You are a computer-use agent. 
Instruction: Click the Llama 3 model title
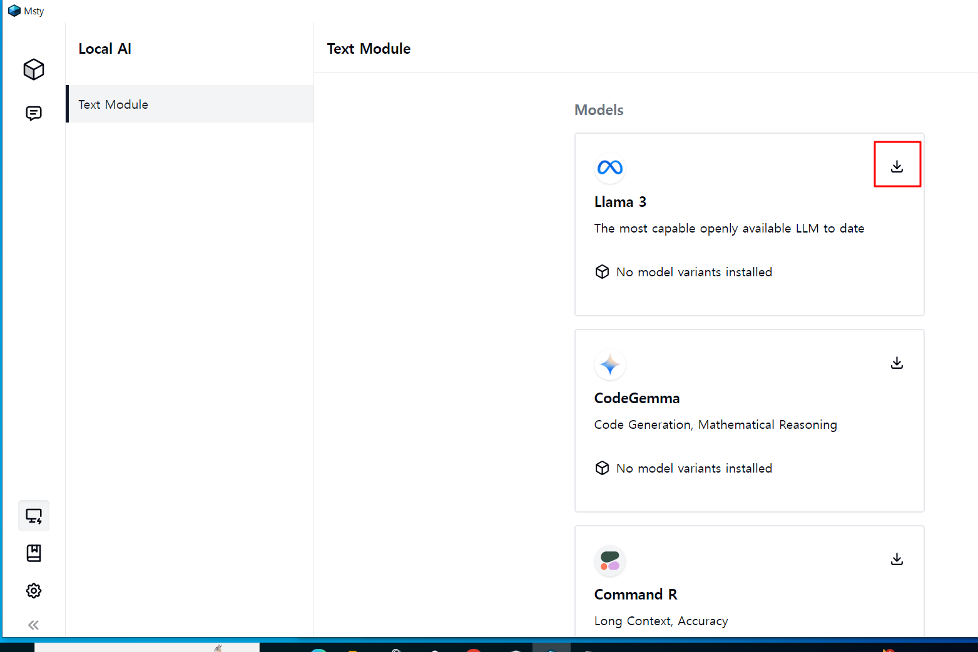pos(620,202)
